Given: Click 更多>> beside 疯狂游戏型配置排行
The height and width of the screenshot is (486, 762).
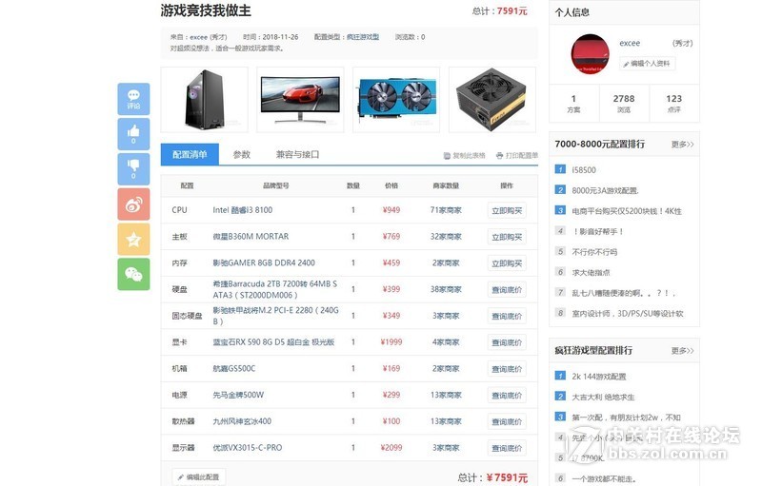Looking at the screenshot, I should 682,350.
